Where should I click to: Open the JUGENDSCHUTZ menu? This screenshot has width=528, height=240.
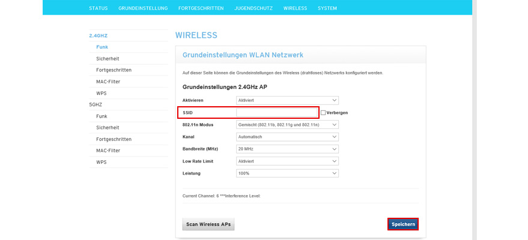253,8
